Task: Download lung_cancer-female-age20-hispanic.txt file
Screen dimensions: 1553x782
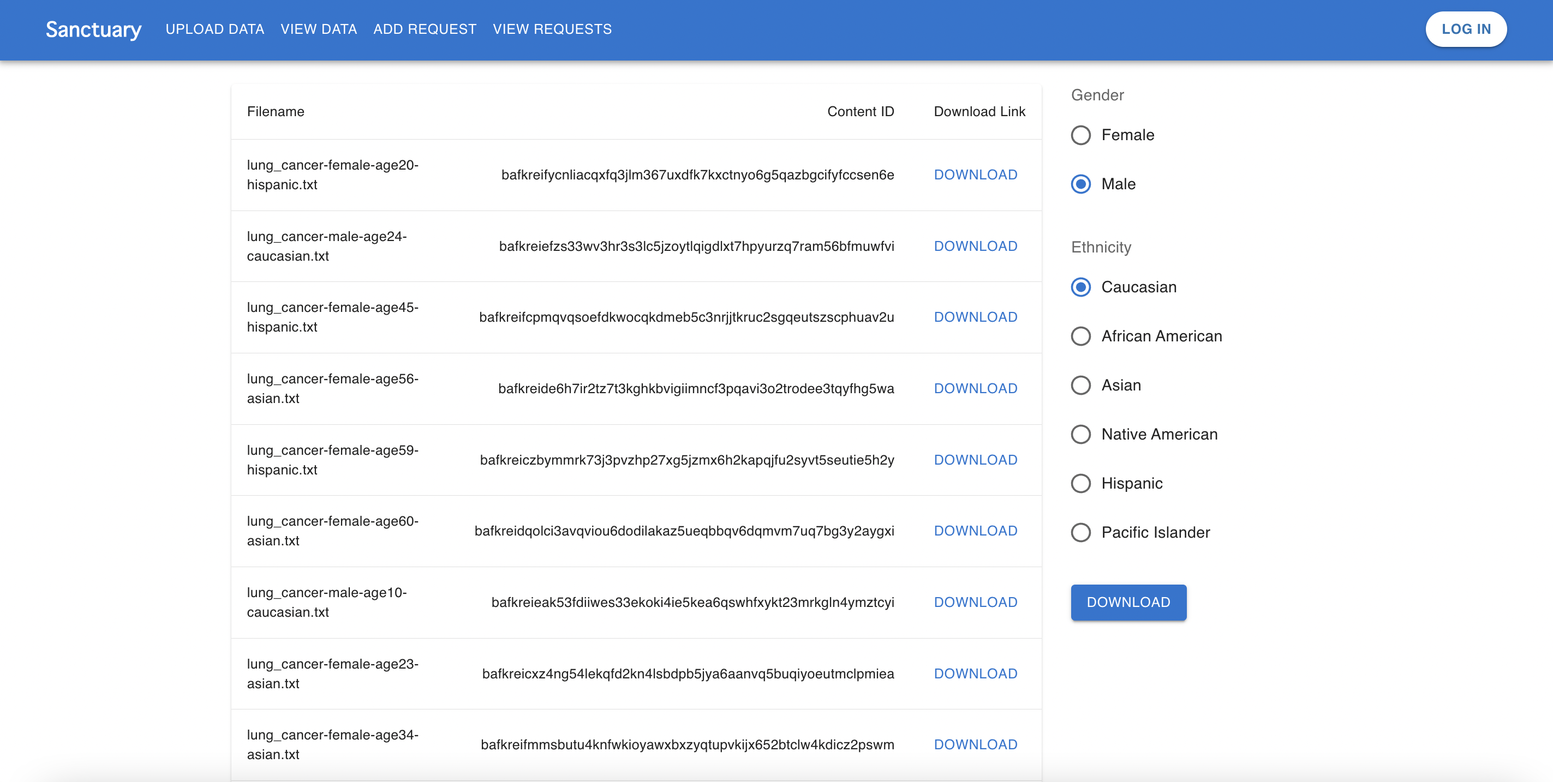Action: click(975, 175)
